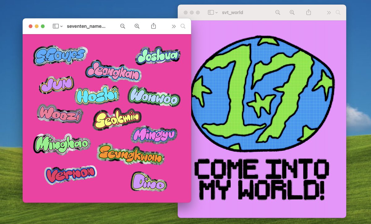Open sidebar view menu chevron in svt_world window
The height and width of the screenshot is (224, 371).
(x=216, y=13)
